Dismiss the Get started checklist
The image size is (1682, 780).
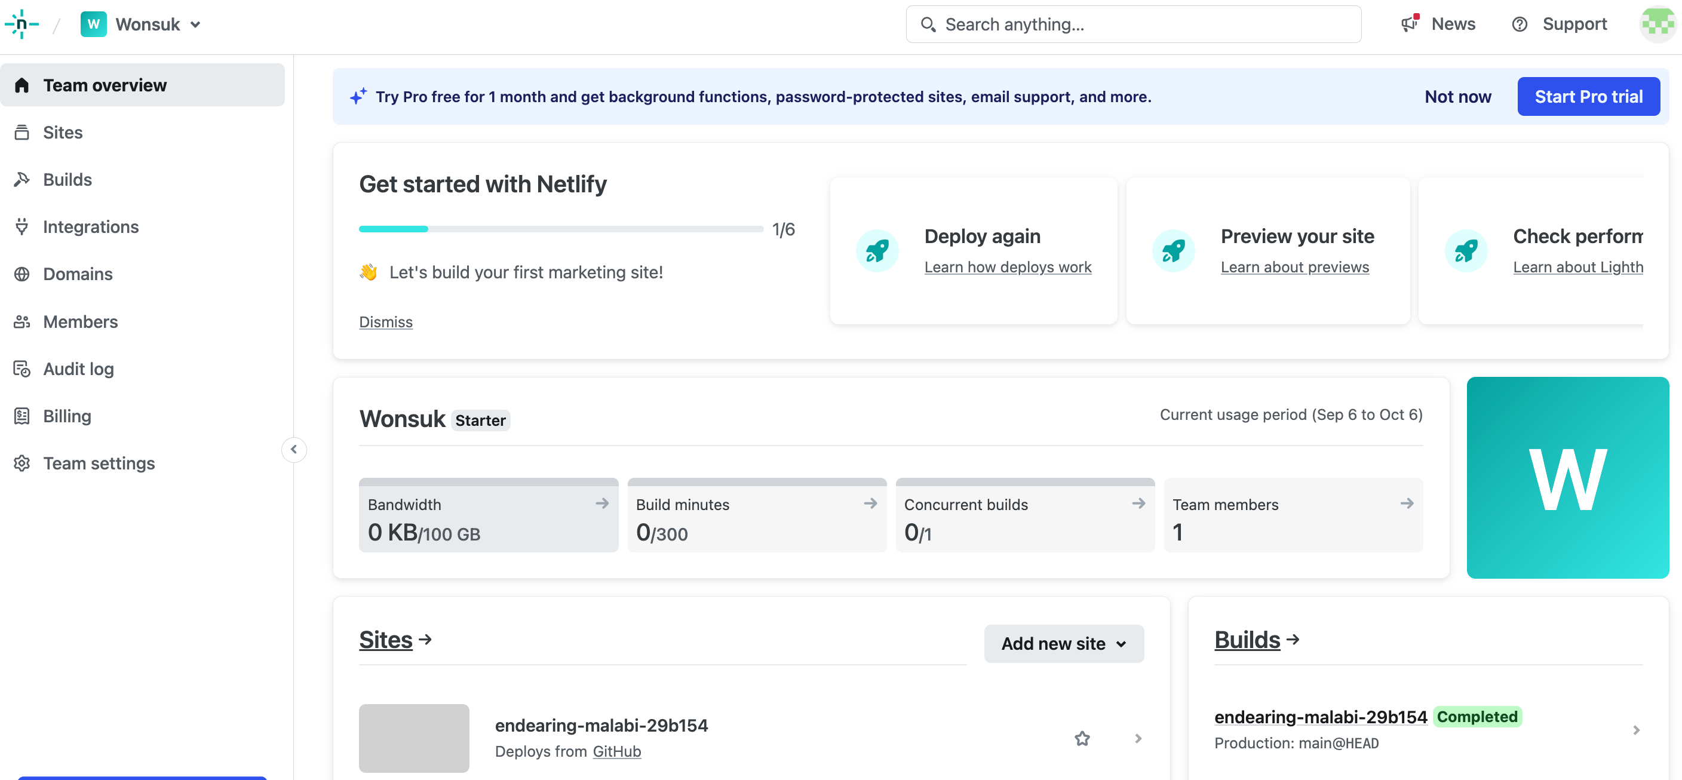coord(385,322)
